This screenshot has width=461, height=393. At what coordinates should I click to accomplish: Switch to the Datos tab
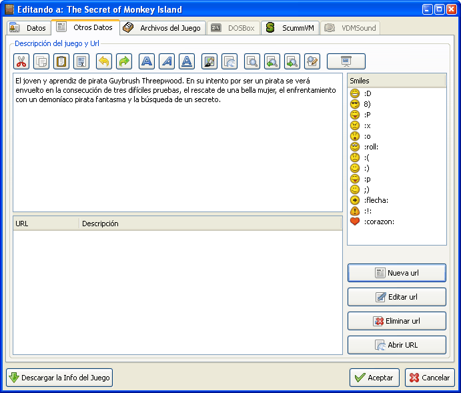coord(28,28)
